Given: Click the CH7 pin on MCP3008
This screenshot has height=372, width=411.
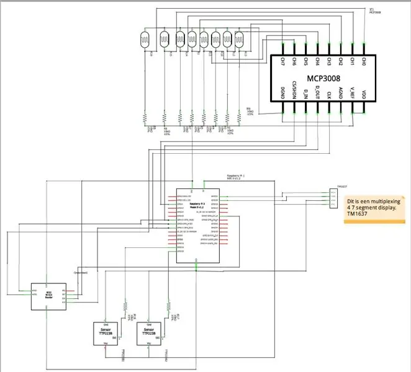Looking at the screenshot, I should tap(282, 49).
